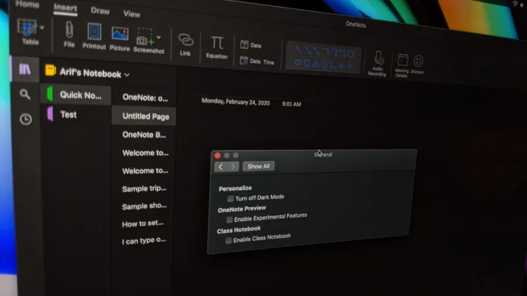This screenshot has width=527, height=296.
Task: Click the Picture insert icon
Action: click(119, 34)
